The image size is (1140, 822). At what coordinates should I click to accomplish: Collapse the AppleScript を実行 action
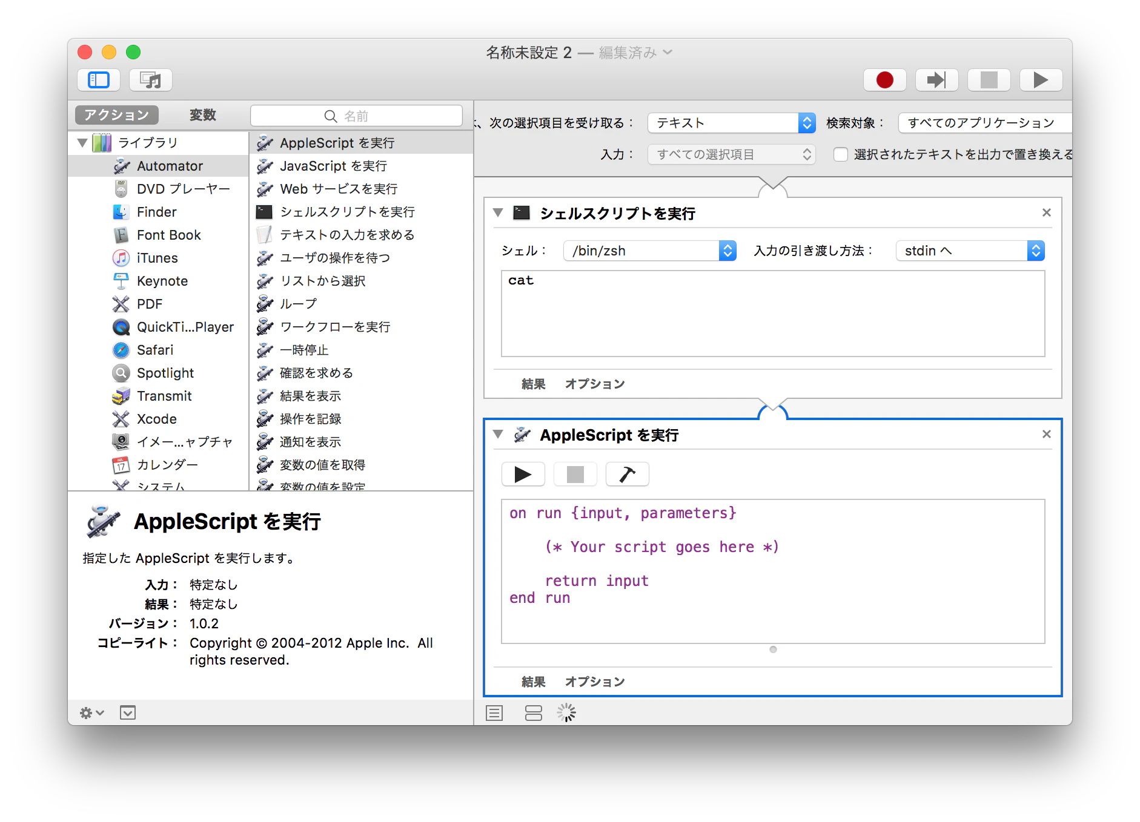point(498,434)
